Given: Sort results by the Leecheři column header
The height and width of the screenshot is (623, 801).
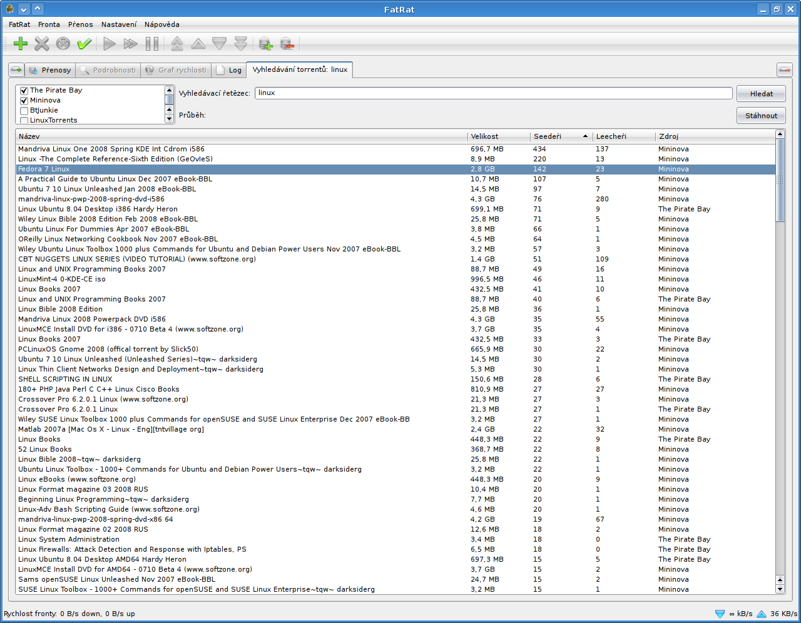Looking at the screenshot, I should (x=624, y=136).
